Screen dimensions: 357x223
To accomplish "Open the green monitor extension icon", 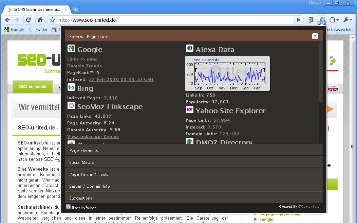I will pyautogui.click(x=311, y=20).
